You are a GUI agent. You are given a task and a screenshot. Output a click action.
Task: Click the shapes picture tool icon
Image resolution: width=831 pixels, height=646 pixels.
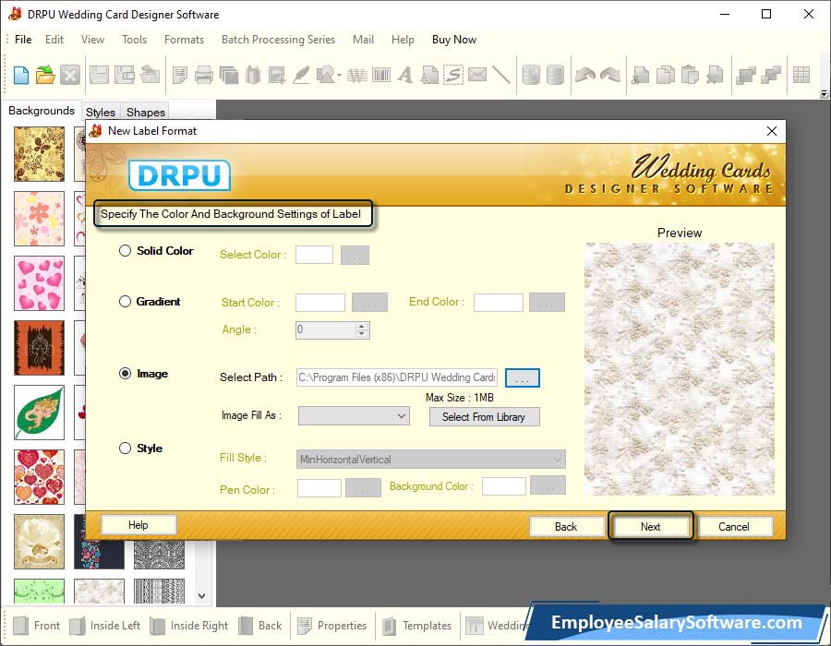(x=325, y=75)
